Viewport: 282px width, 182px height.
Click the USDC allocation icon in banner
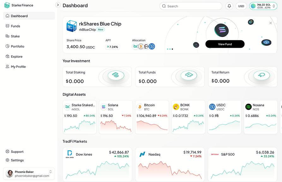tap(152, 47)
